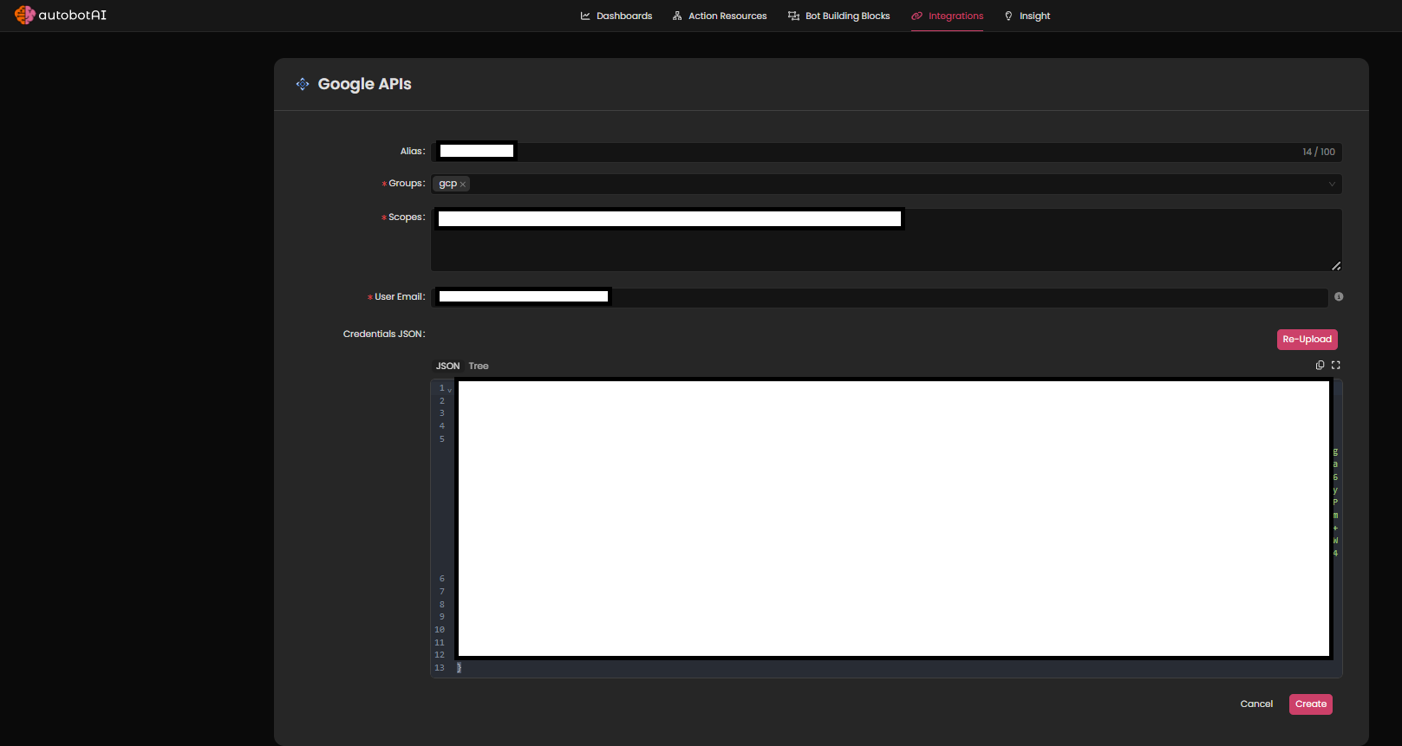1402x746 pixels.
Task: Click the Action Resources icon
Action: point(677,16)
